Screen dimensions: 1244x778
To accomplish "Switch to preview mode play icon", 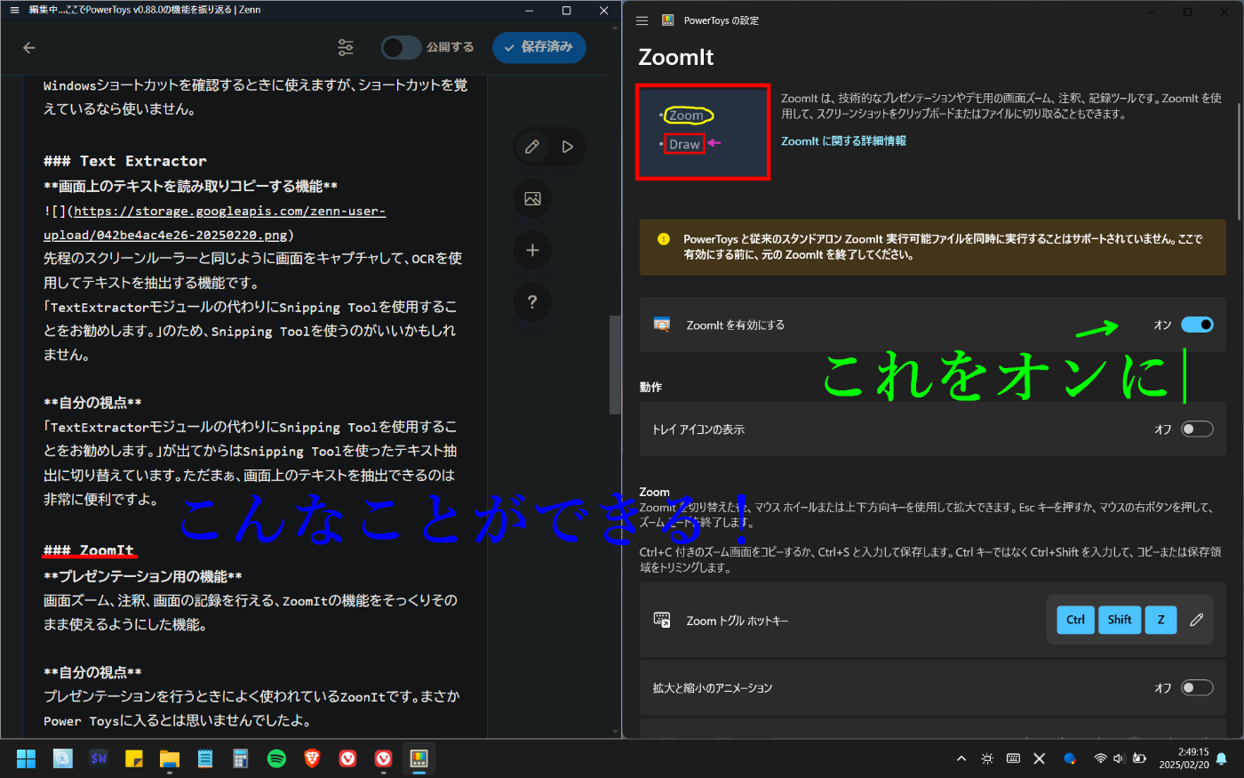I will 568,147.
